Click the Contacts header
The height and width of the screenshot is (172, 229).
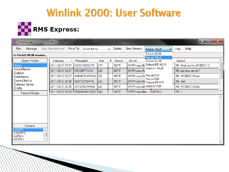pyautogui.click(x=30, y=126)
